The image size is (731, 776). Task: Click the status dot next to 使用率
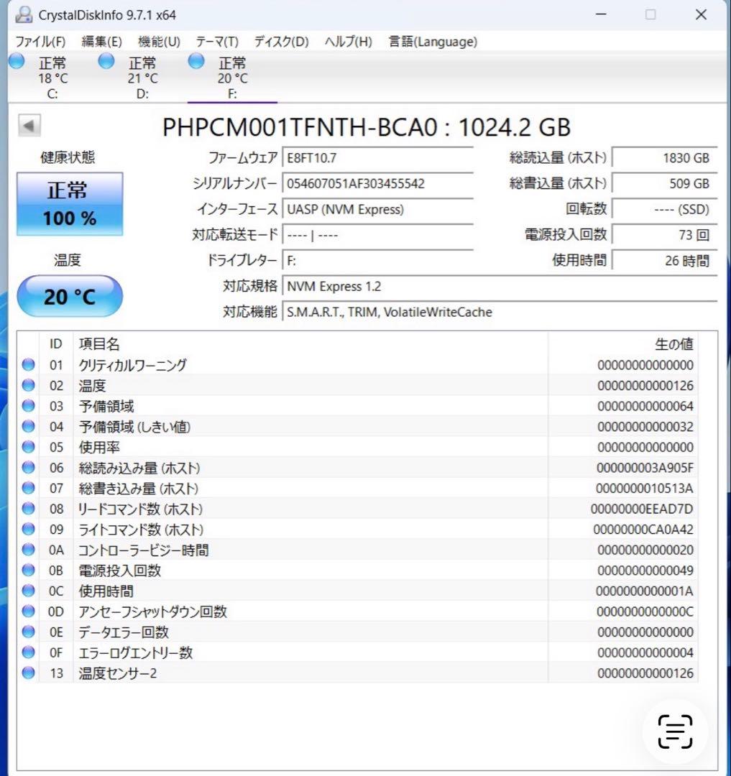pyautogui.click(x=27, y=447)
